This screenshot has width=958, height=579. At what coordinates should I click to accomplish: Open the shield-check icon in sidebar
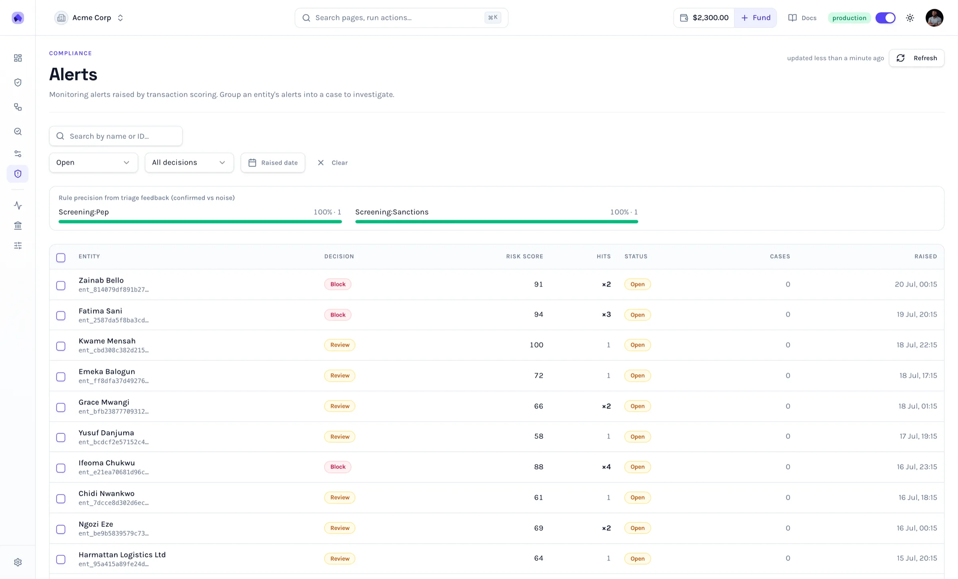tap(18, 83)
